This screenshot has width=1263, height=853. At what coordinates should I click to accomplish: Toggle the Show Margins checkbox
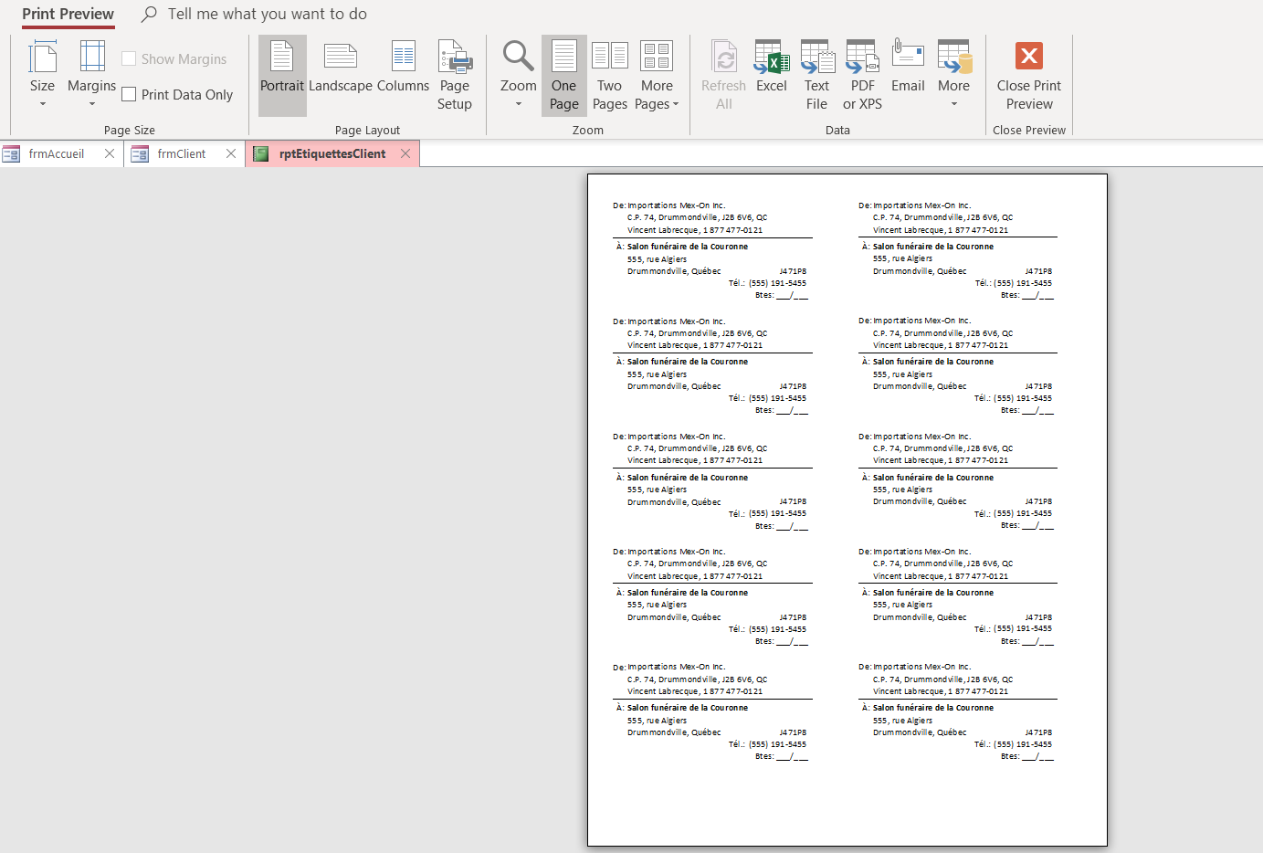click(x=130, y=59)
